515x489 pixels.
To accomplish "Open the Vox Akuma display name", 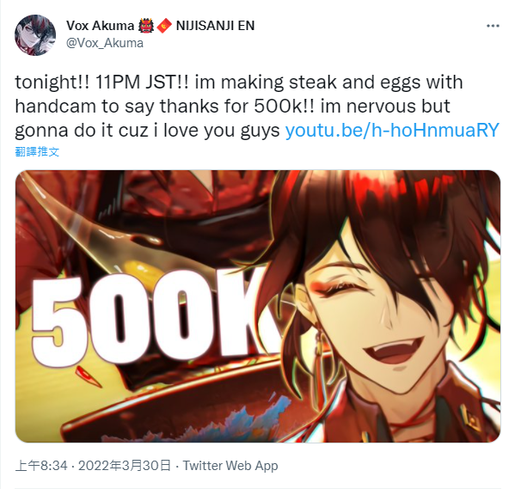I will (x=101, y=26).
